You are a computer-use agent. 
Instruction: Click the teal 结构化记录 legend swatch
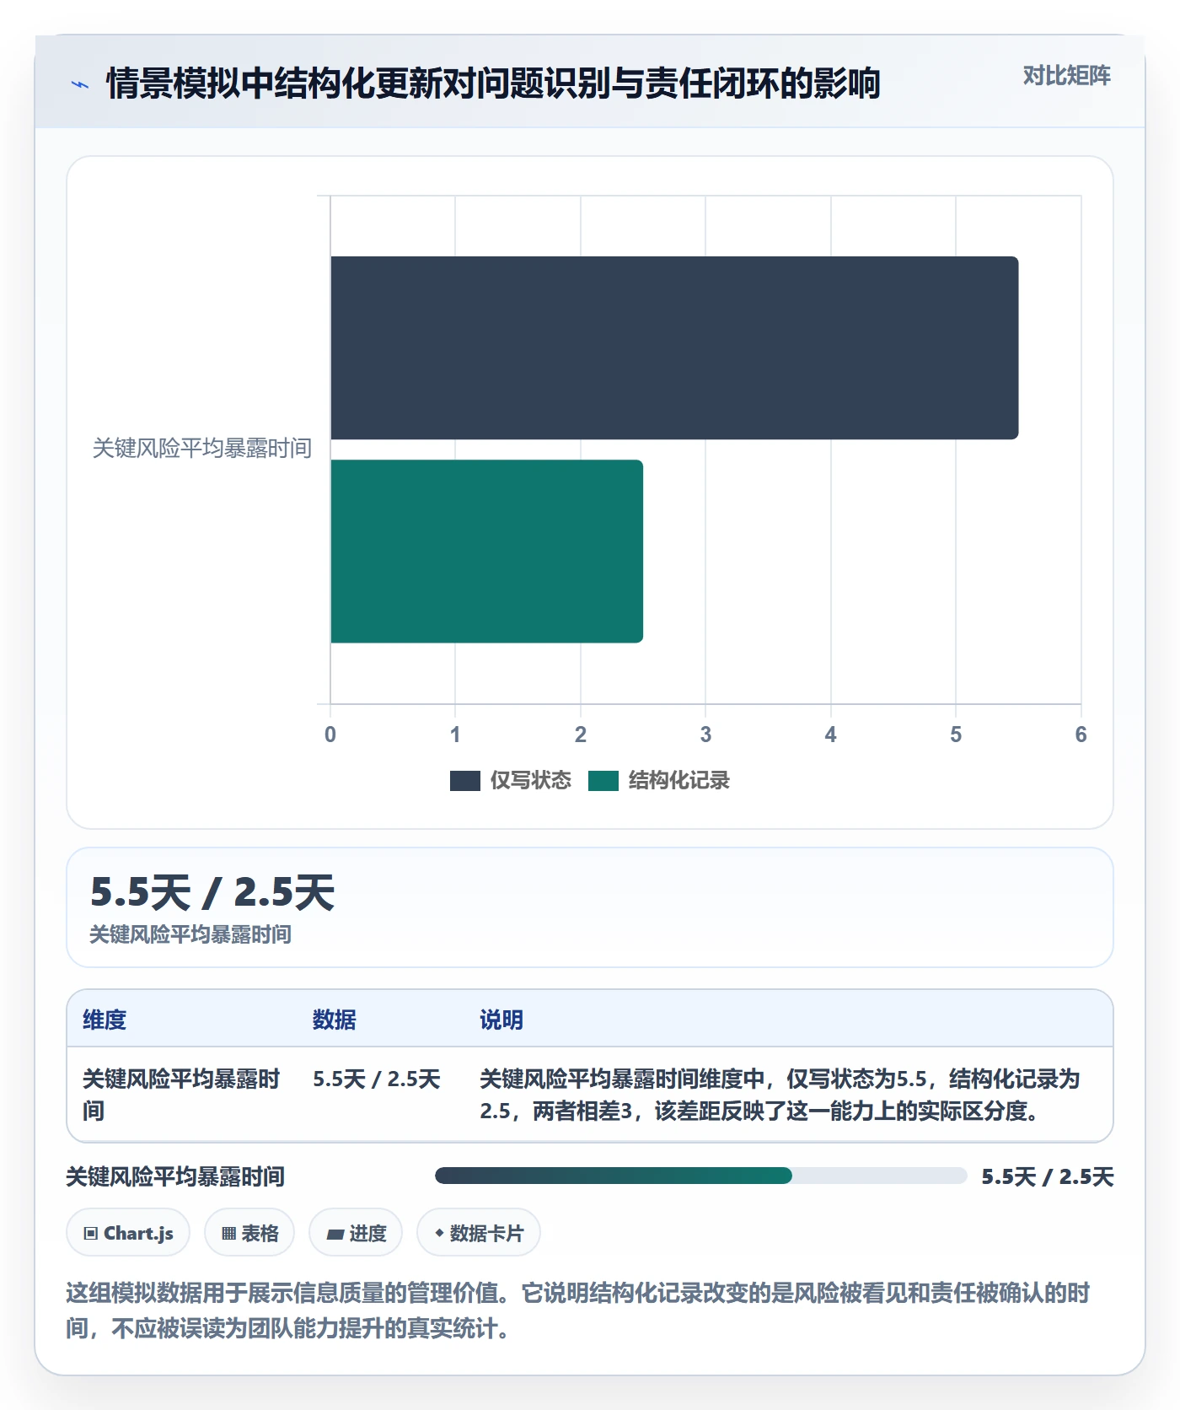tap(603, 781)
